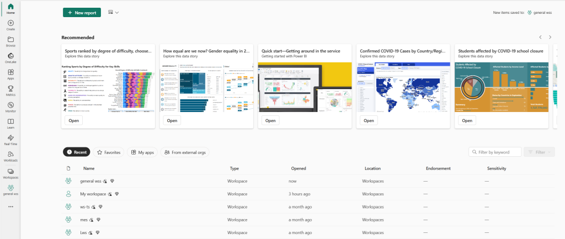Open the Real-Time hub icon

click(x=10, y=140)
